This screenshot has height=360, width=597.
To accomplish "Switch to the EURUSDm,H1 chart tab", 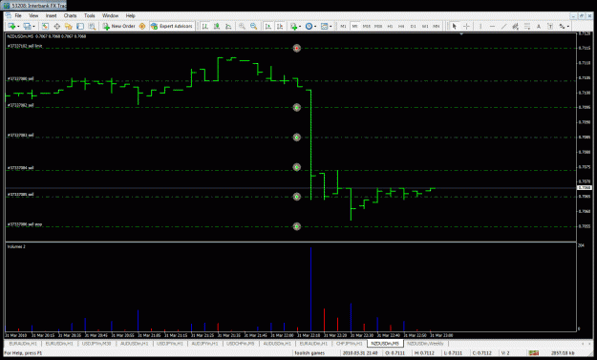I will tap(58, 344).
